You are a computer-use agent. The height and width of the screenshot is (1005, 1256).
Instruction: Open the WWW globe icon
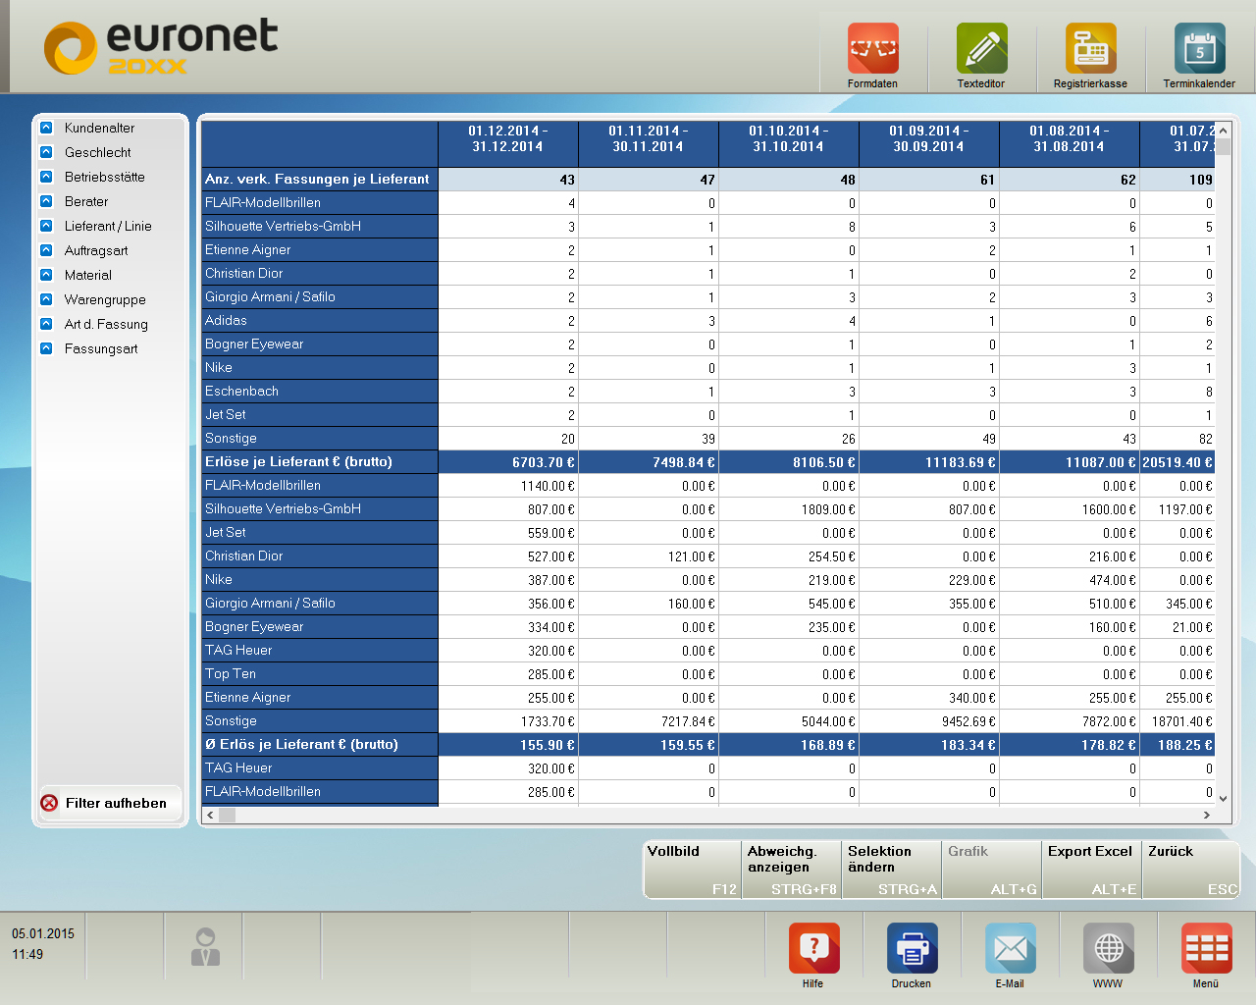pyautogui.click(x=1108, y=948)
